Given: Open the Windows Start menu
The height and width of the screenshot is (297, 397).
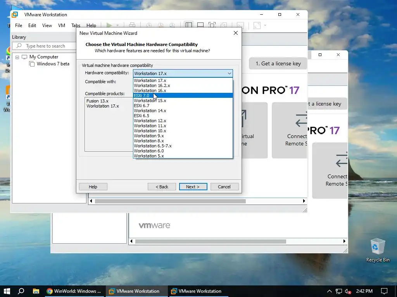Looking at the screenshot, I should pyautogui.click(x=7, y=291).
